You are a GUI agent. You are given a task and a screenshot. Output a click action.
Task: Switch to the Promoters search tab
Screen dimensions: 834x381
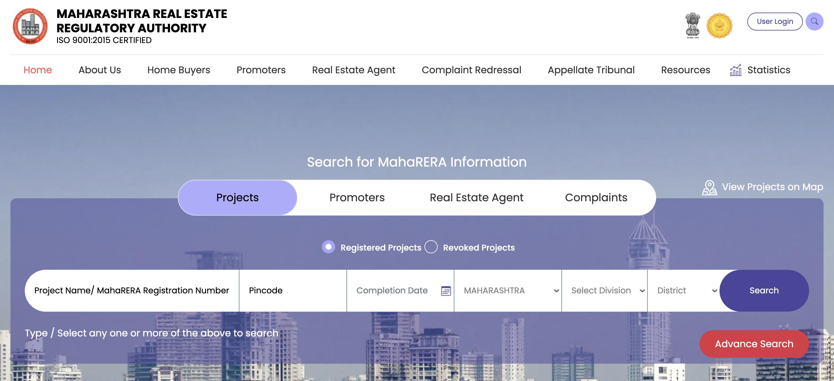(357, 198)
